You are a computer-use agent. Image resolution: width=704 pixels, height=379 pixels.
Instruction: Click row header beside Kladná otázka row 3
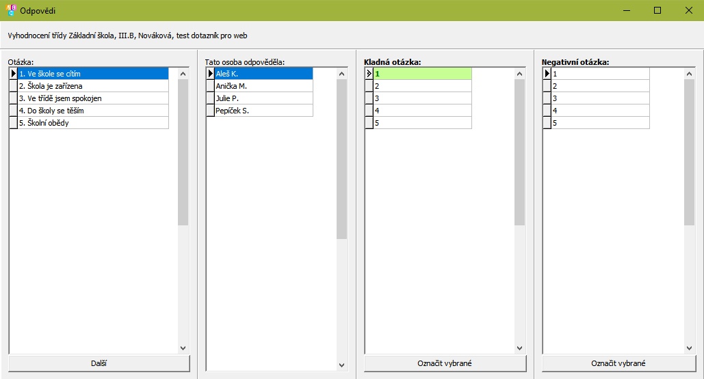click(x=369, y=98)
